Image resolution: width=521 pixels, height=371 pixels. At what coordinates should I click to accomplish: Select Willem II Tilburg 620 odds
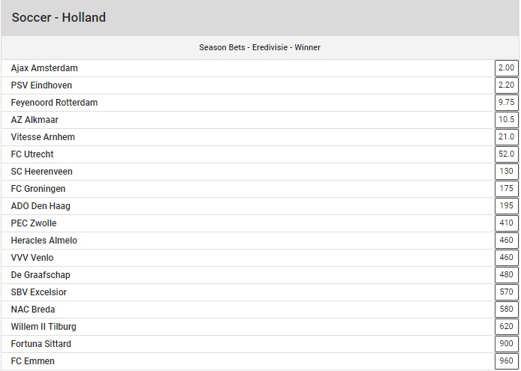pyautogui.click(x=507, y=327)
